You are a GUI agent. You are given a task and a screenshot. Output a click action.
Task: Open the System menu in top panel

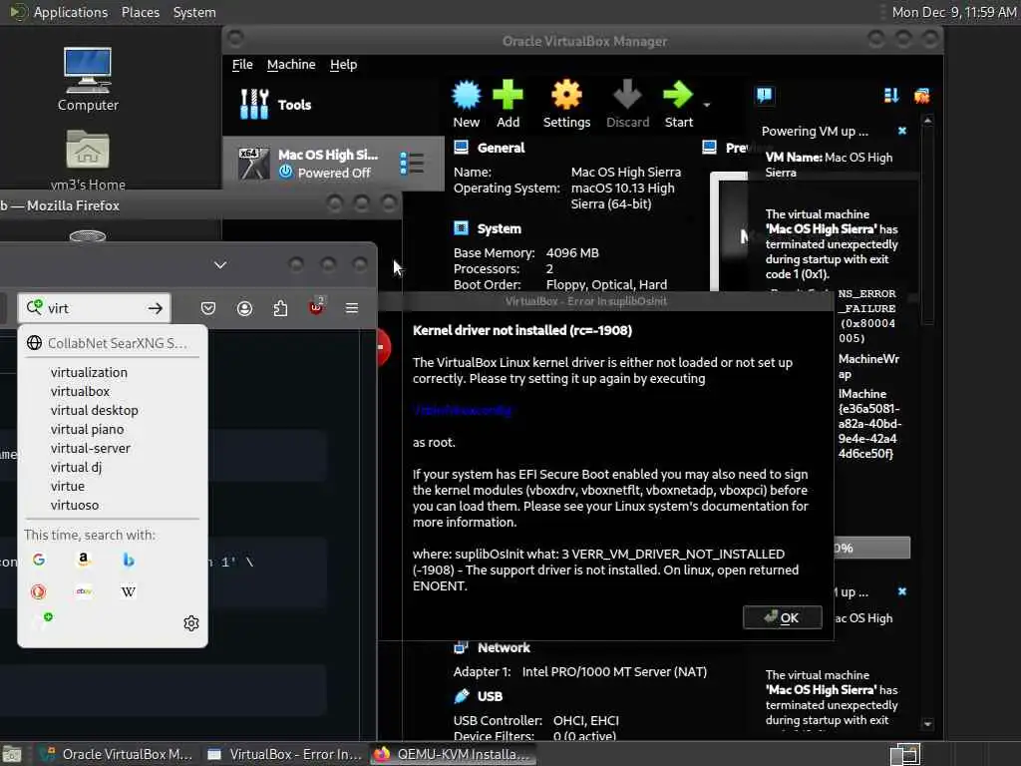pyautogui.click(x=194, y=12)
